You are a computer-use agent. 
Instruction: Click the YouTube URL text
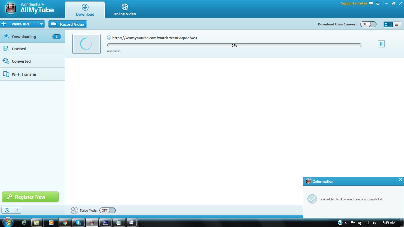(155, 38)
